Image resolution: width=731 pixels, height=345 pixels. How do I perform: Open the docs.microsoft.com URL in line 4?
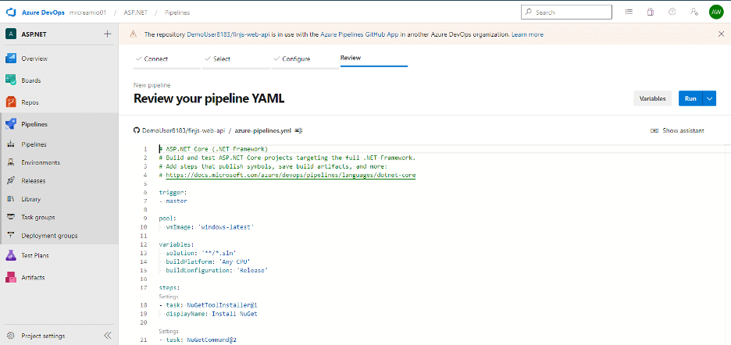tap(291, 176)
